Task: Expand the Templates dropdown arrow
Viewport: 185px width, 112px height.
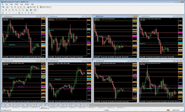Action: coord(37,10)
